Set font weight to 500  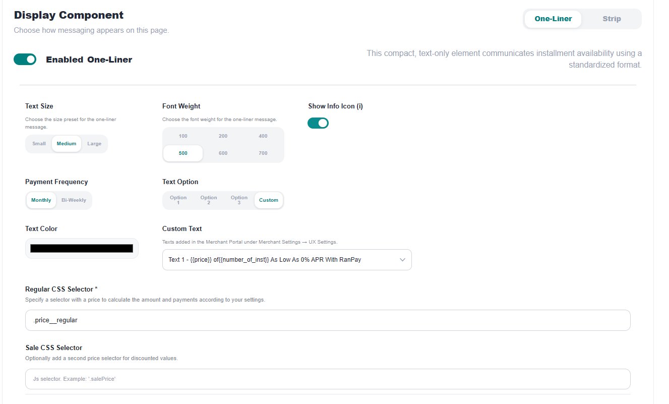click(183, 153)
